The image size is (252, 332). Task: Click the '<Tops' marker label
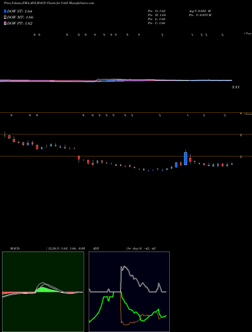coord(248,34)
